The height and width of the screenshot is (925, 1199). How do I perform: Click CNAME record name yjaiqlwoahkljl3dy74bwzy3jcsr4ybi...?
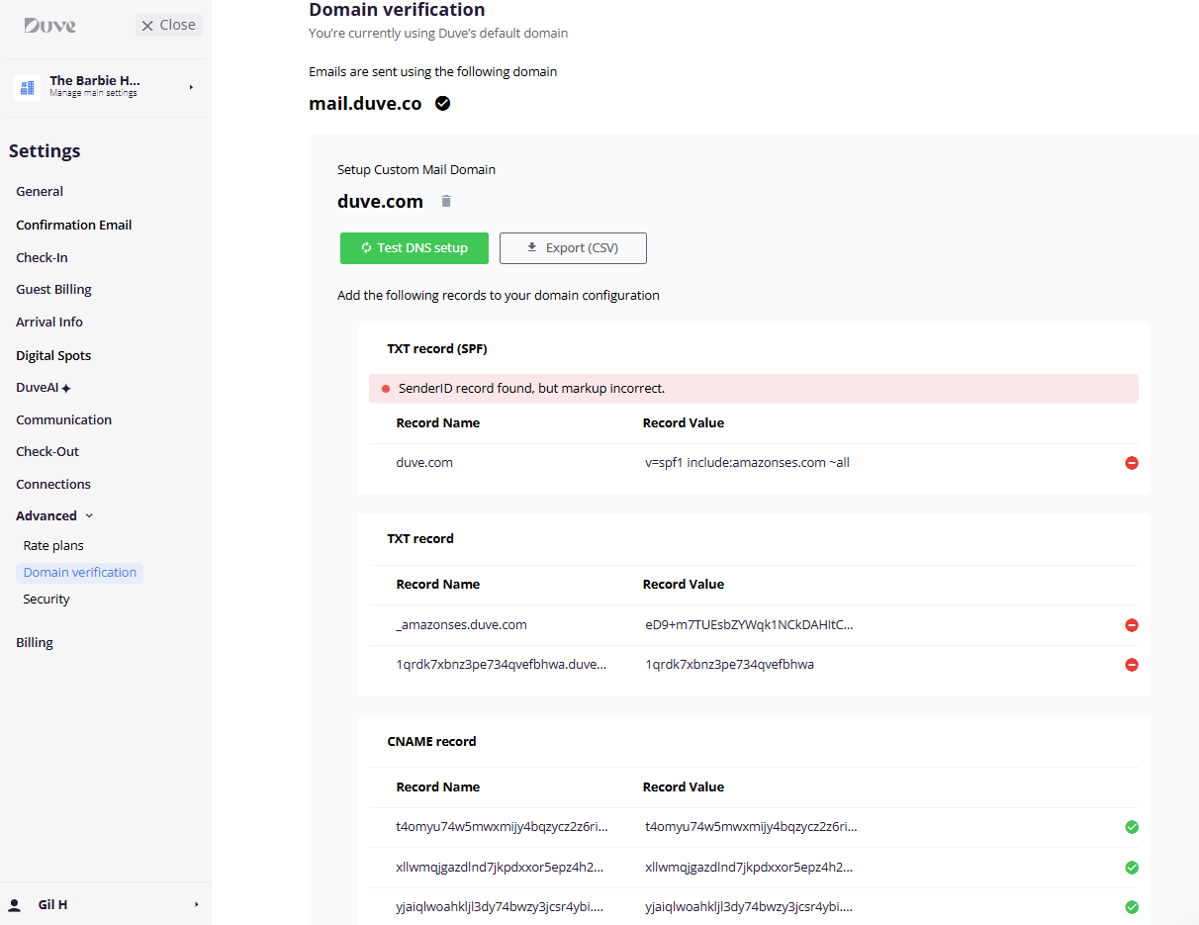tap(500, 906)
